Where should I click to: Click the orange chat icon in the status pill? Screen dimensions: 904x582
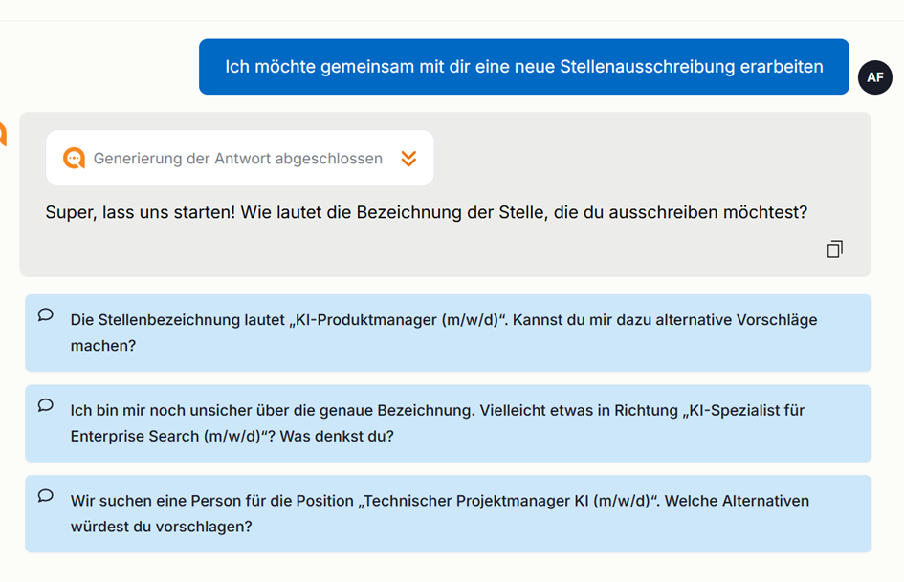tap(74, 158)
